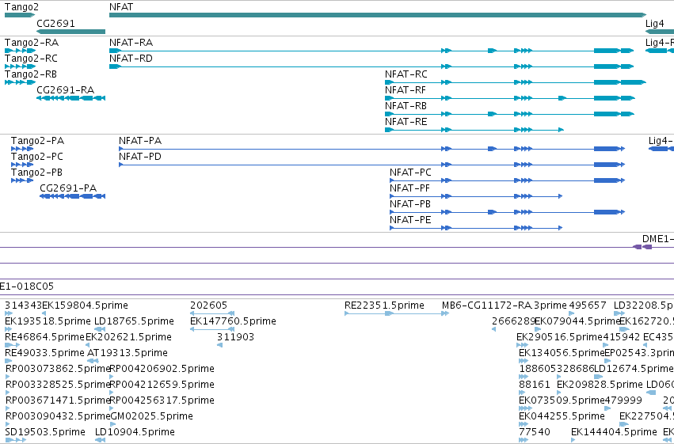The image size is (674, 444).
Task: Select EST AT19313.5prime
Action: 128,353
